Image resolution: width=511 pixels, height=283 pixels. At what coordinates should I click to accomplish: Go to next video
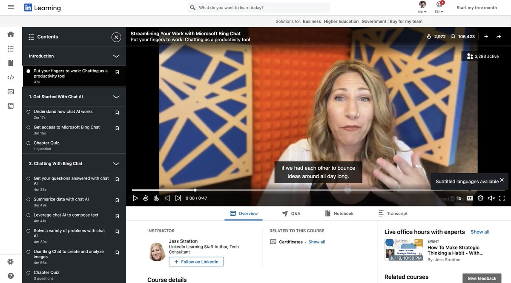pyautogui.click(x=178, y=198)
